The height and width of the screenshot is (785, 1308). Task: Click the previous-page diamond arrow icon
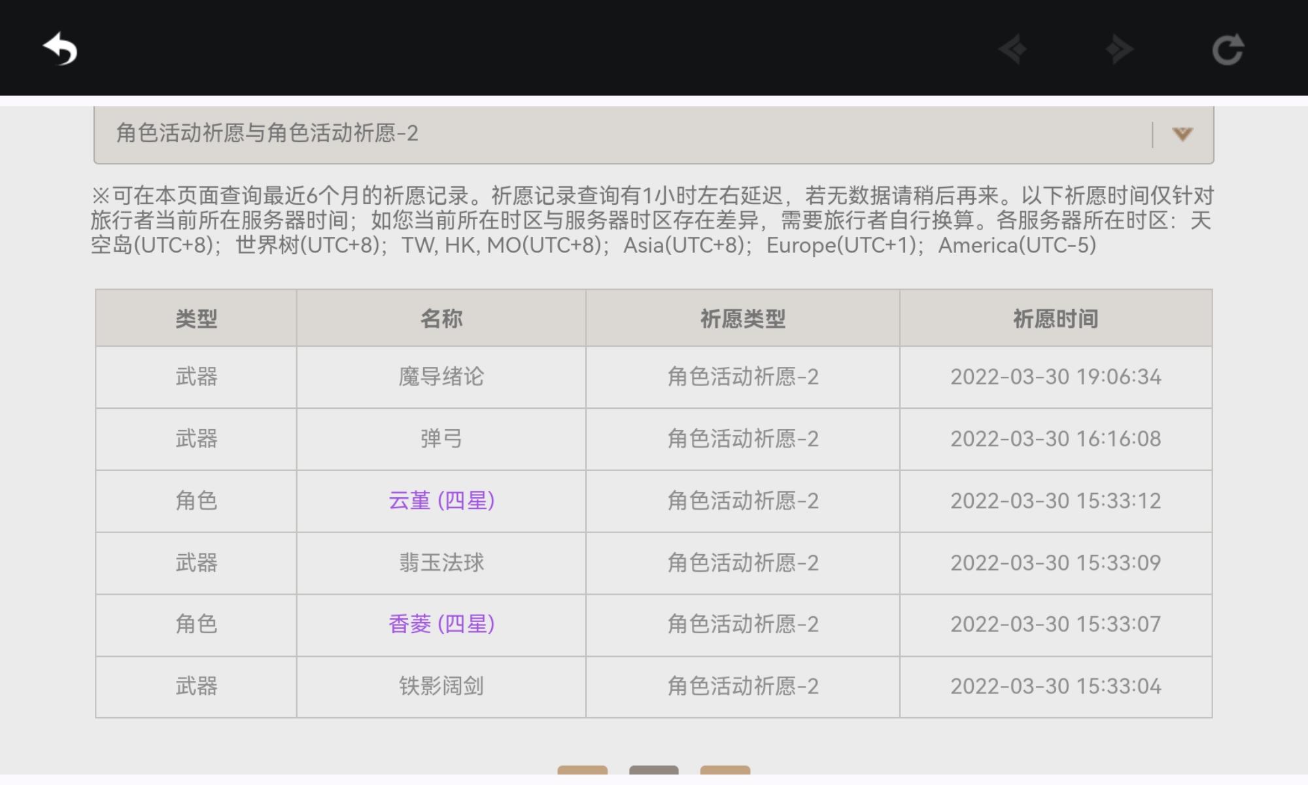[x=1012, y=50]
